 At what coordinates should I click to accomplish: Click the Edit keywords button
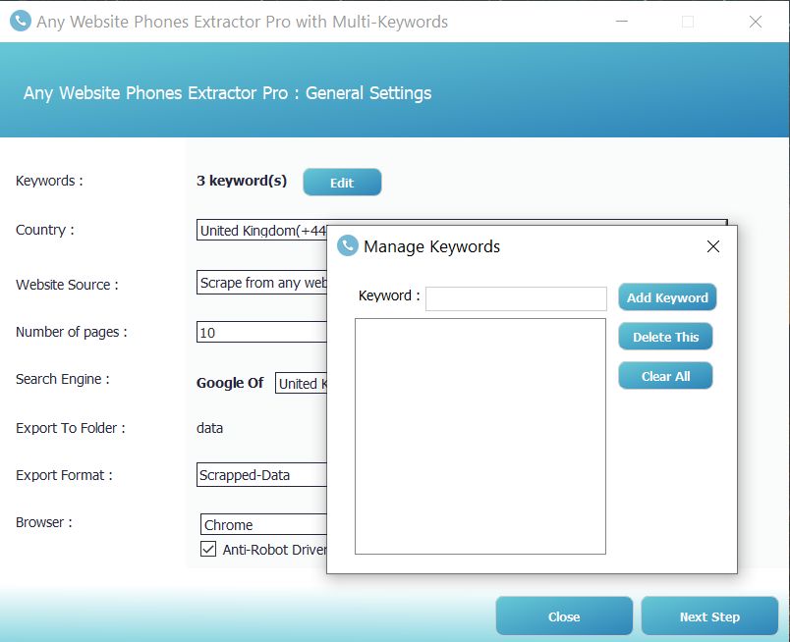coord(342,183)
